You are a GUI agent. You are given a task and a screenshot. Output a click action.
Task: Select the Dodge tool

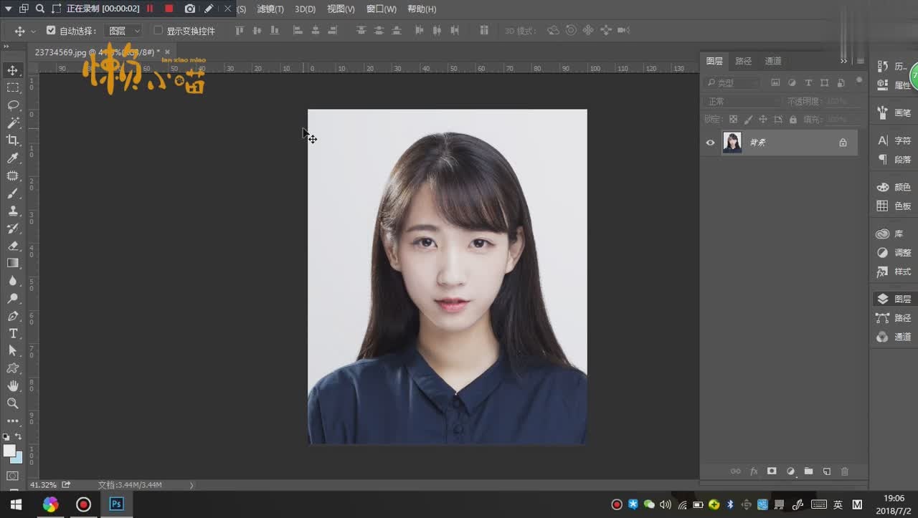coord(13,298)
